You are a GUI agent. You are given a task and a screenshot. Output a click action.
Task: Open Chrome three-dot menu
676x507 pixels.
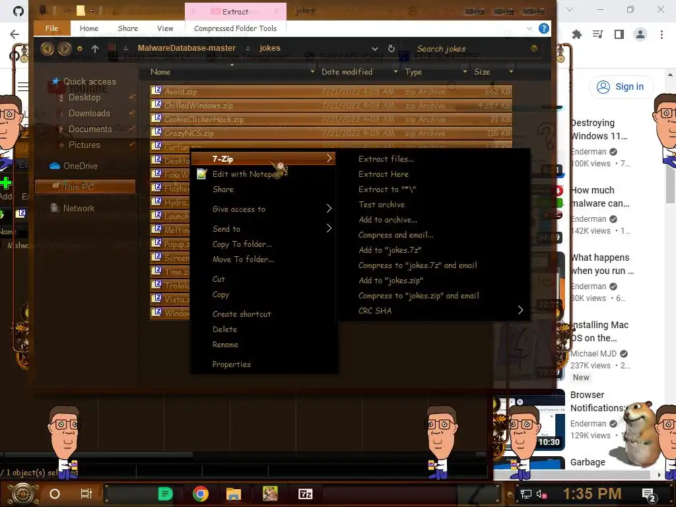661,34
